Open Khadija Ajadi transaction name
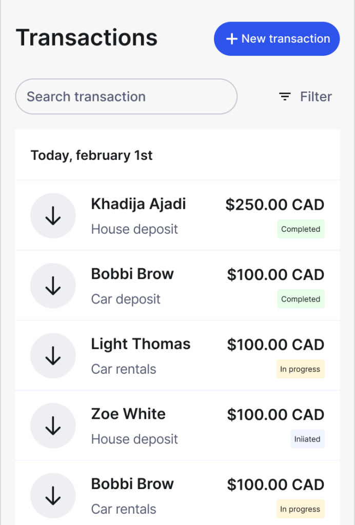 click(x=139, y=204)
